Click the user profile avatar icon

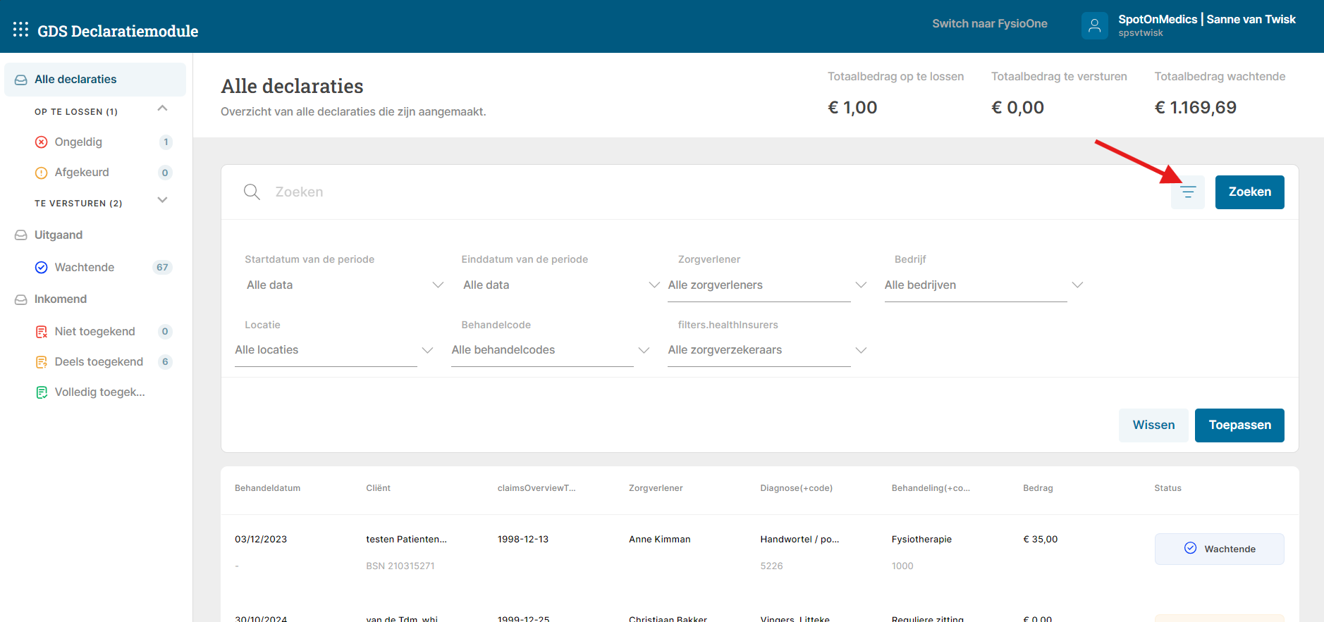[x=1094, y=26]
